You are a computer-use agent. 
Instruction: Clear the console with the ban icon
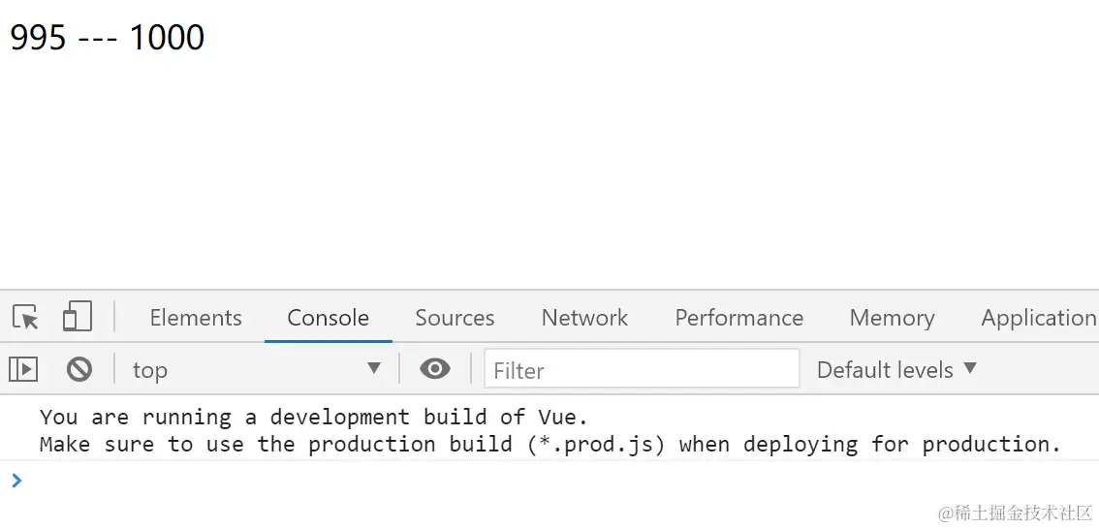(x=79, y=368)
